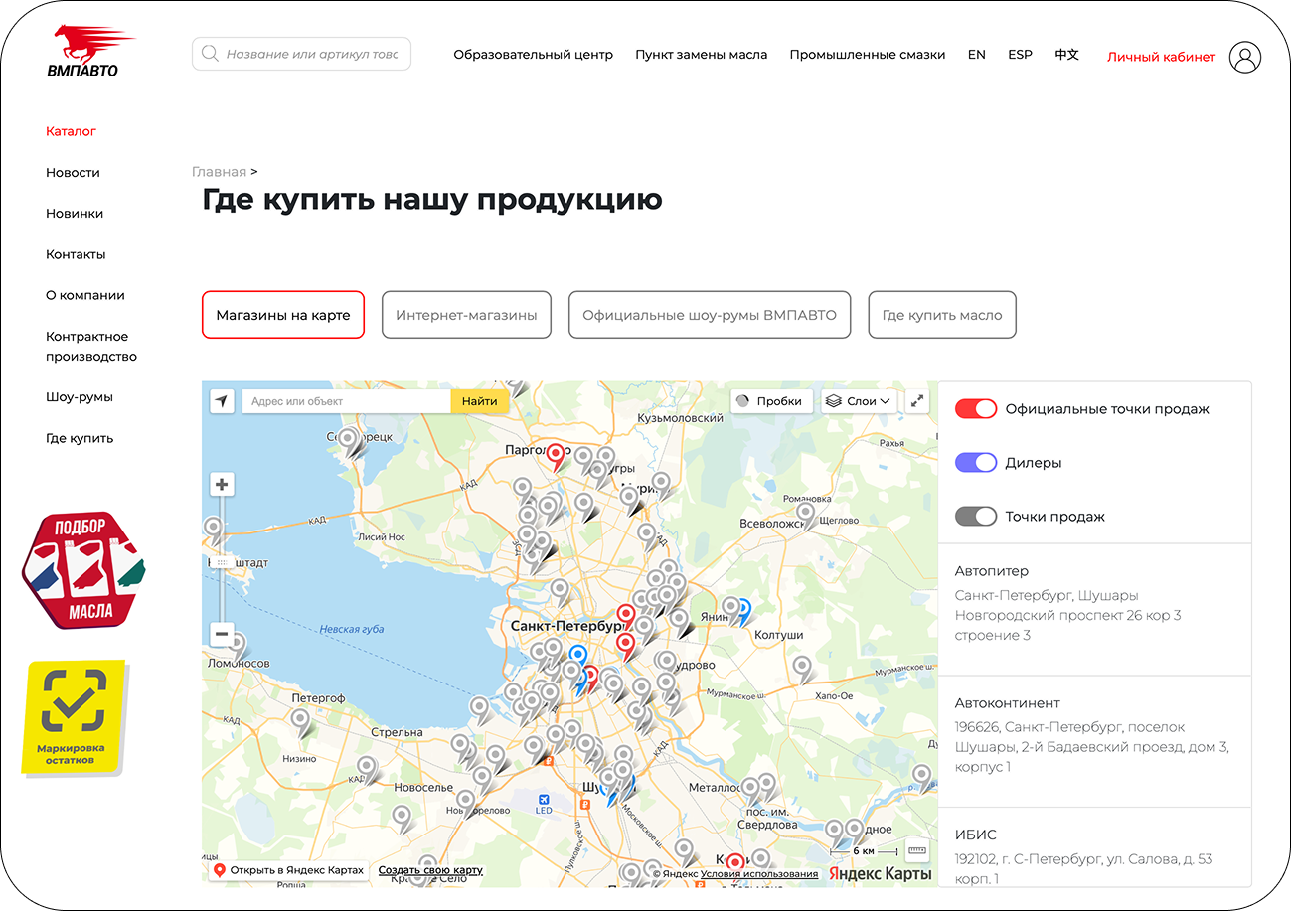Open the user profile avatar icon
Image resolution: width=1291 pixels, height=911 pixels.
pos(1244,57)
